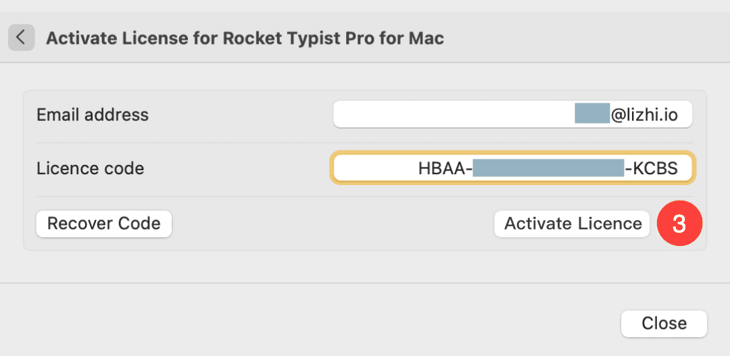This screenshot has width=730, height=356.
Task: Click the Recover Code button
Action: point(104,224)
